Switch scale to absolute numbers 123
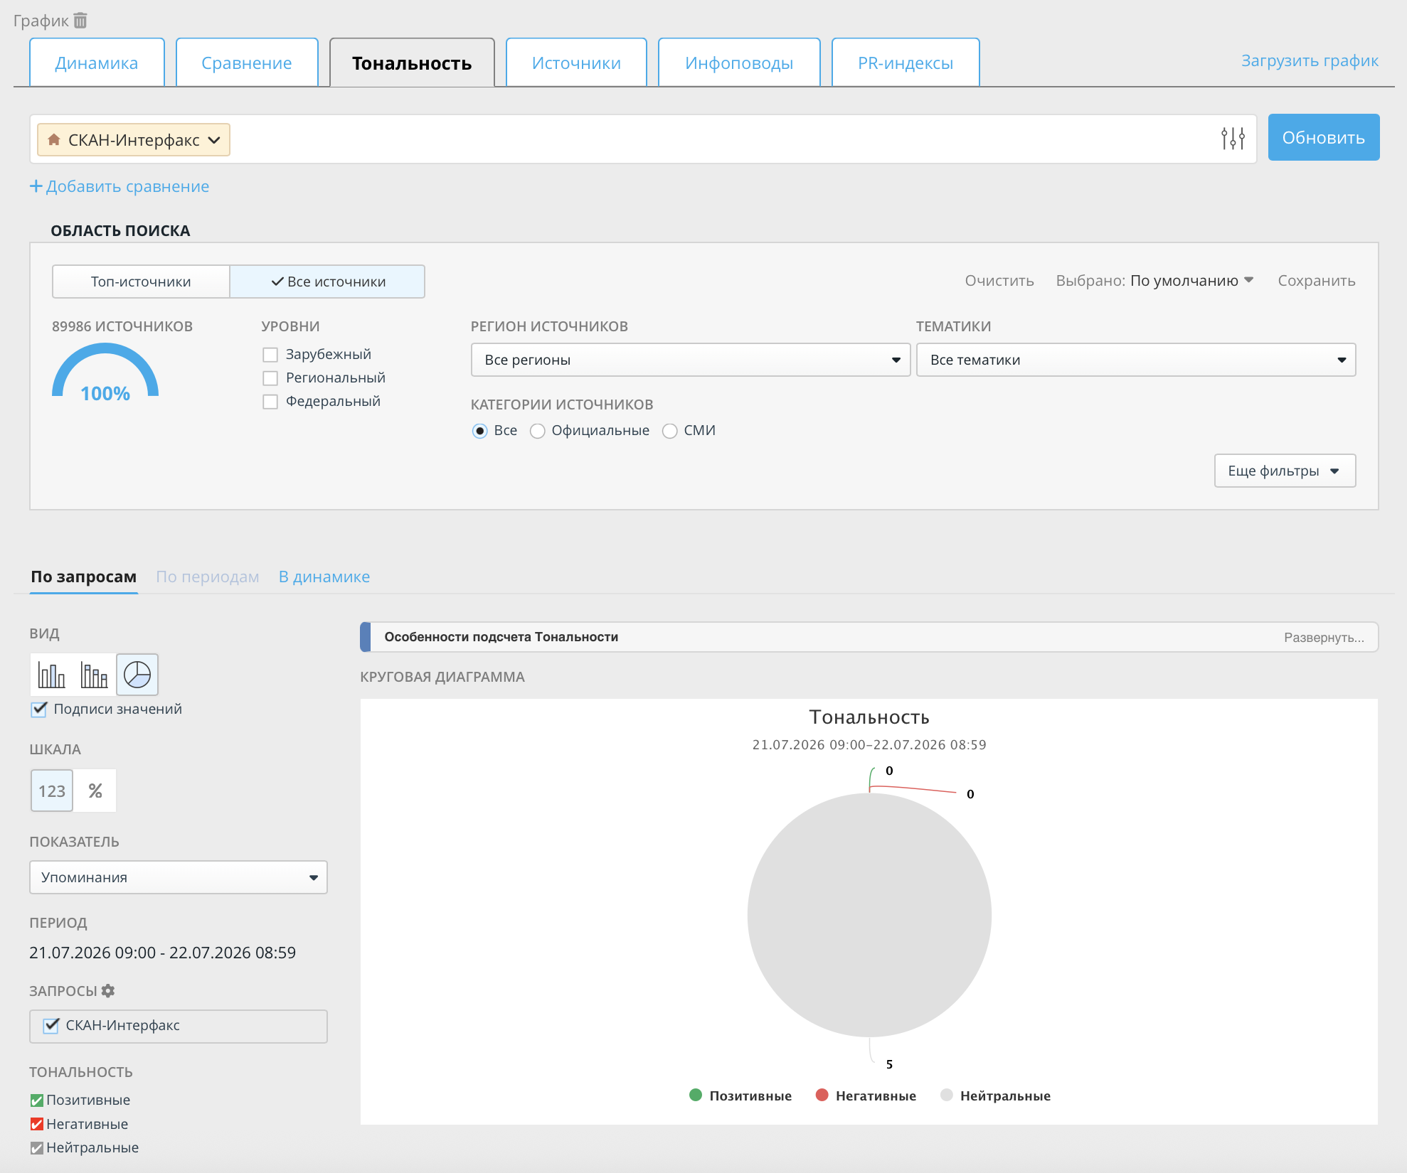Image resolution: width=1407 pixels, height=1173 pixels. 52,791
